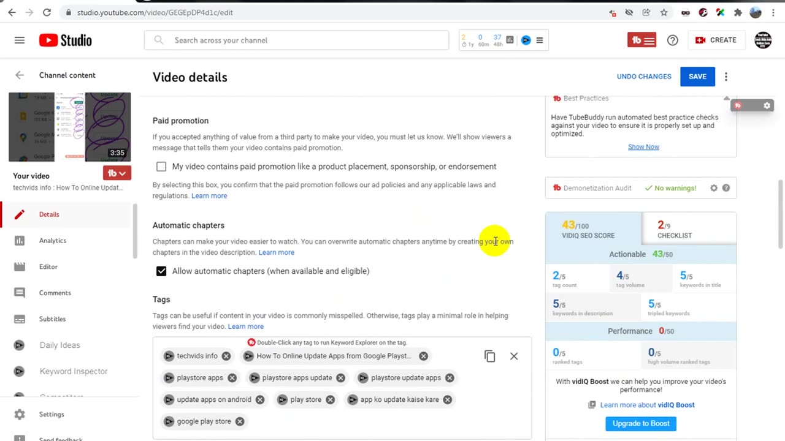The image size is (785, 441).
Task: Open the Help question mark icon
Action: tap(673, 40)
